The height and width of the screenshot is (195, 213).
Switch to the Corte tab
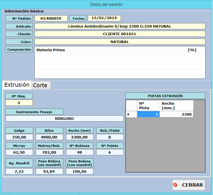coord(41,85)
